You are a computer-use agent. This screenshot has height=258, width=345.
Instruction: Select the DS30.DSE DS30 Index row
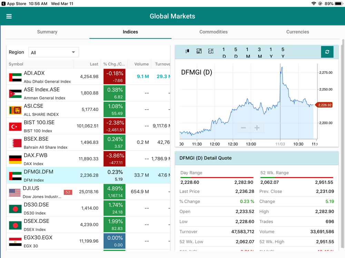tap(88, 208)
